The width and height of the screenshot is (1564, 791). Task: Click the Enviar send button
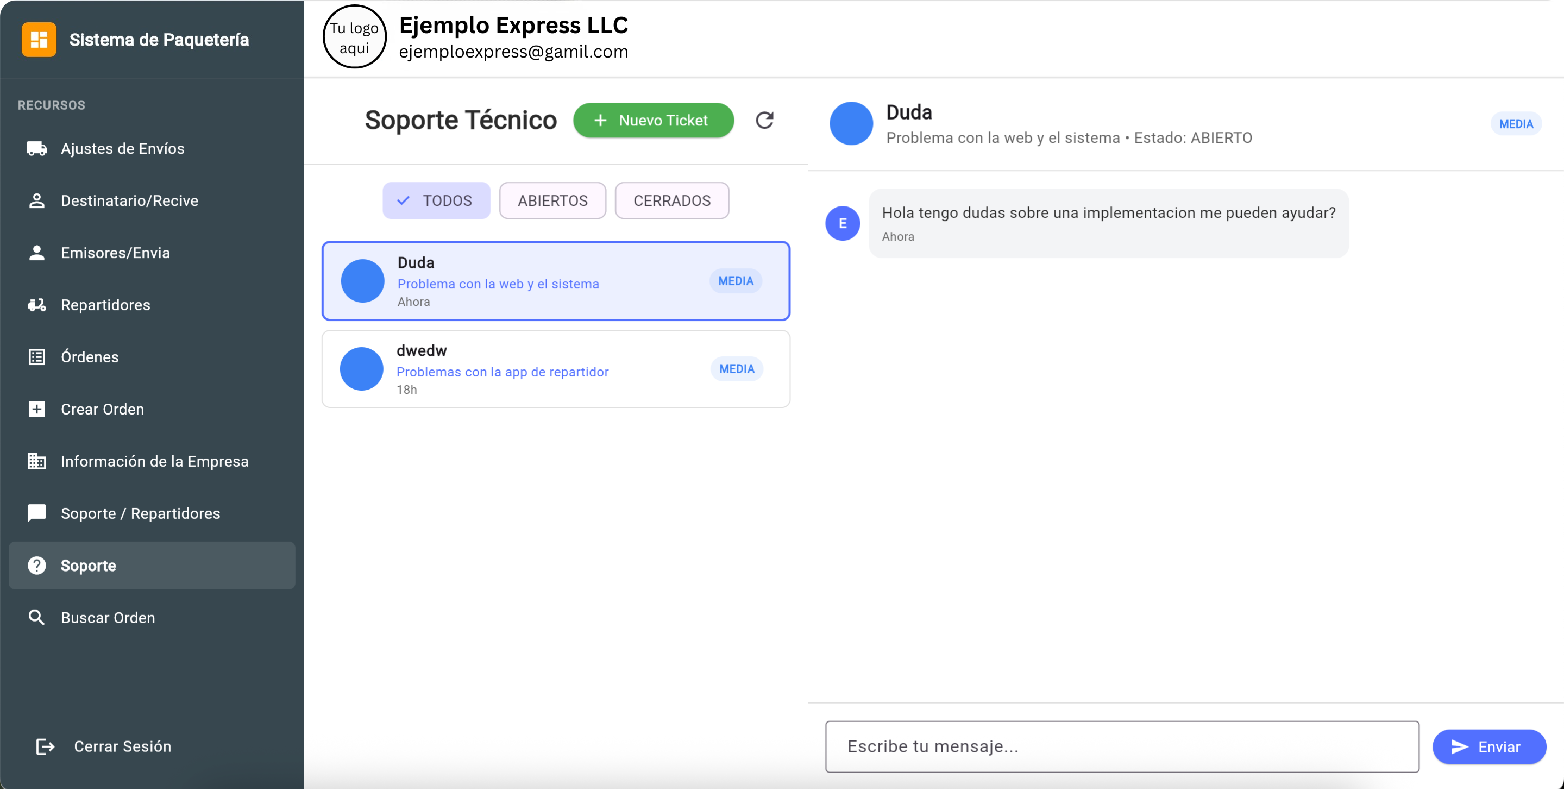pyautogui.click(x=1488, y=746)
